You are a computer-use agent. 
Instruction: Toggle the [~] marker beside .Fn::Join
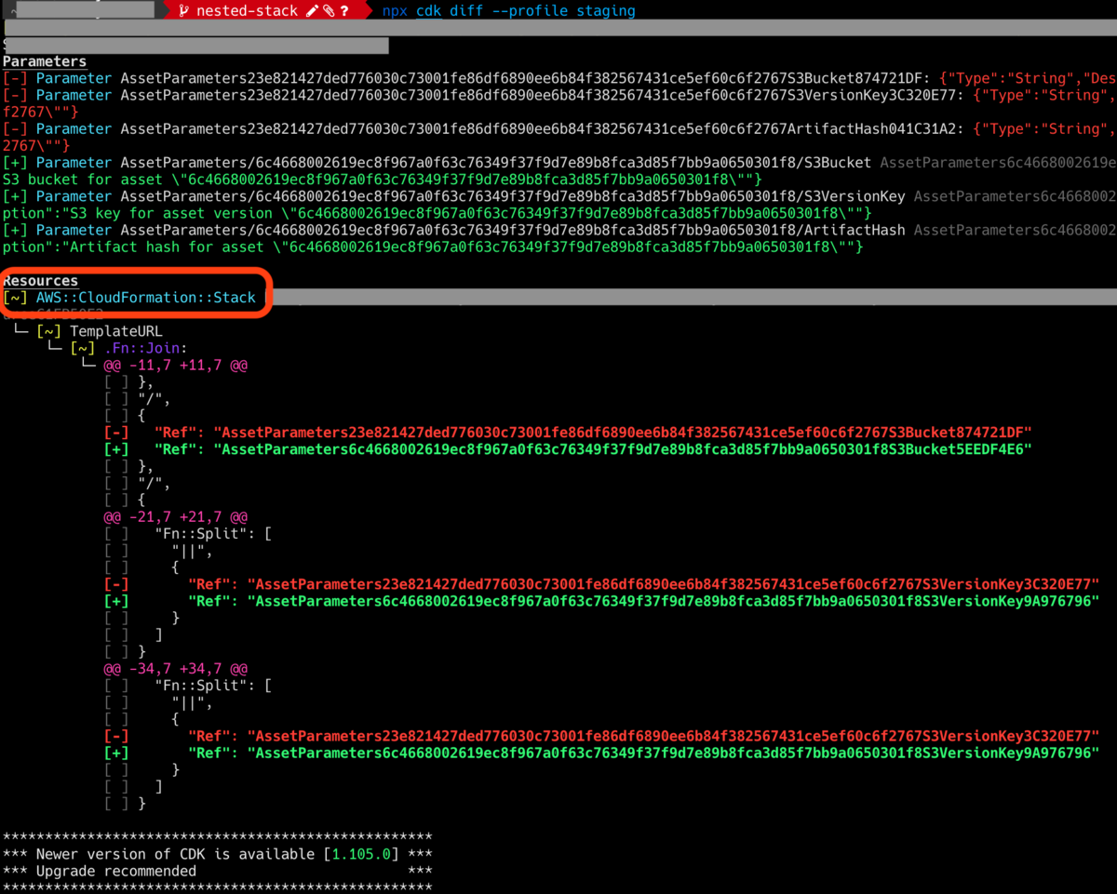pos(81,347)
